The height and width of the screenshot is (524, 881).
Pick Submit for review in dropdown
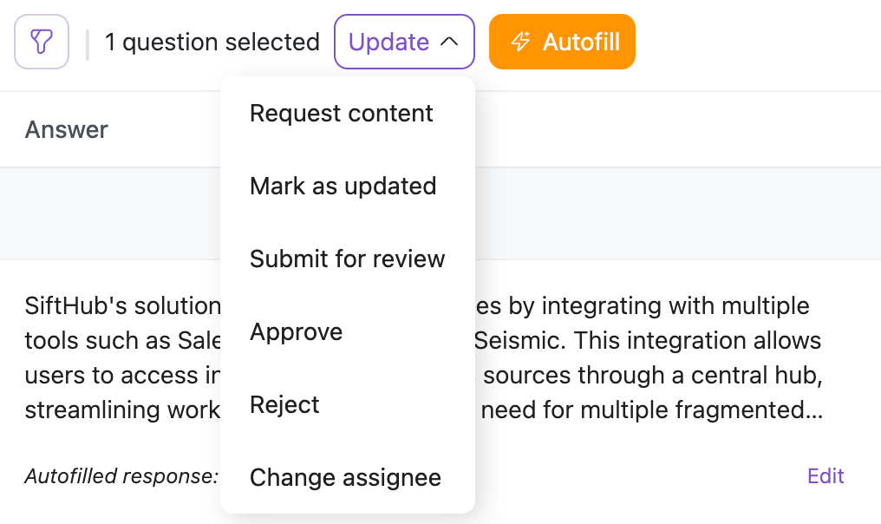tap(347, 259)
